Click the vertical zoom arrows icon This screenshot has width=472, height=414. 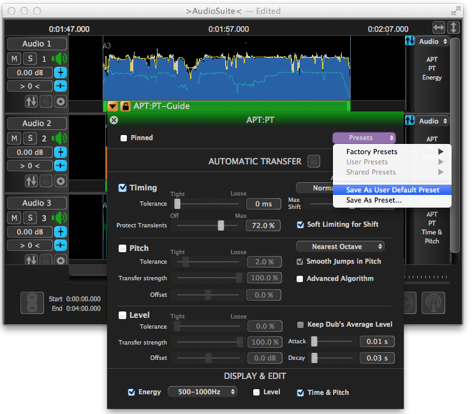pos(454,27)
